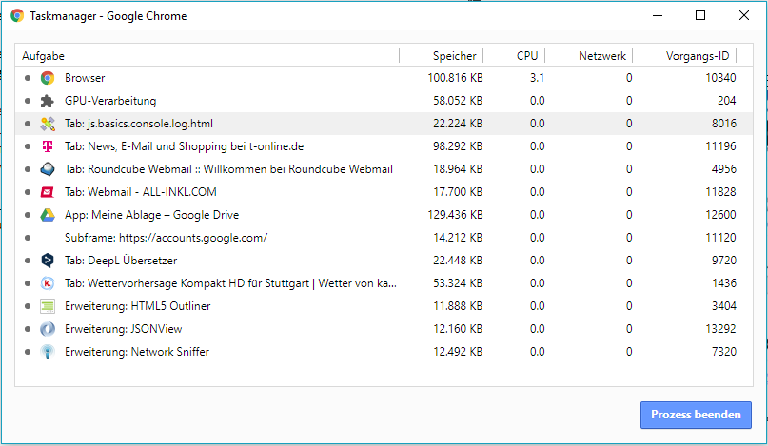Click process ID 11196

point(720,146)
